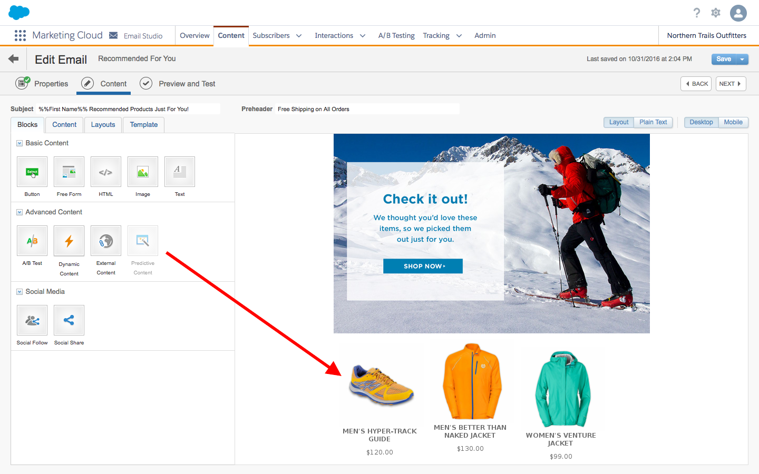Click the Preheader input field
Screen dimensions: 759x474
click(367, 109)
